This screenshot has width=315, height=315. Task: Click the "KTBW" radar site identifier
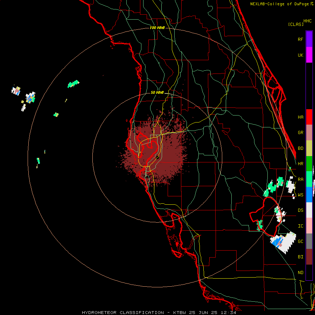pyautogui.click(x=180, y=313)
